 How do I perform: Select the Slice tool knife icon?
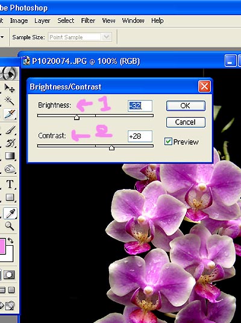[10, 114]
